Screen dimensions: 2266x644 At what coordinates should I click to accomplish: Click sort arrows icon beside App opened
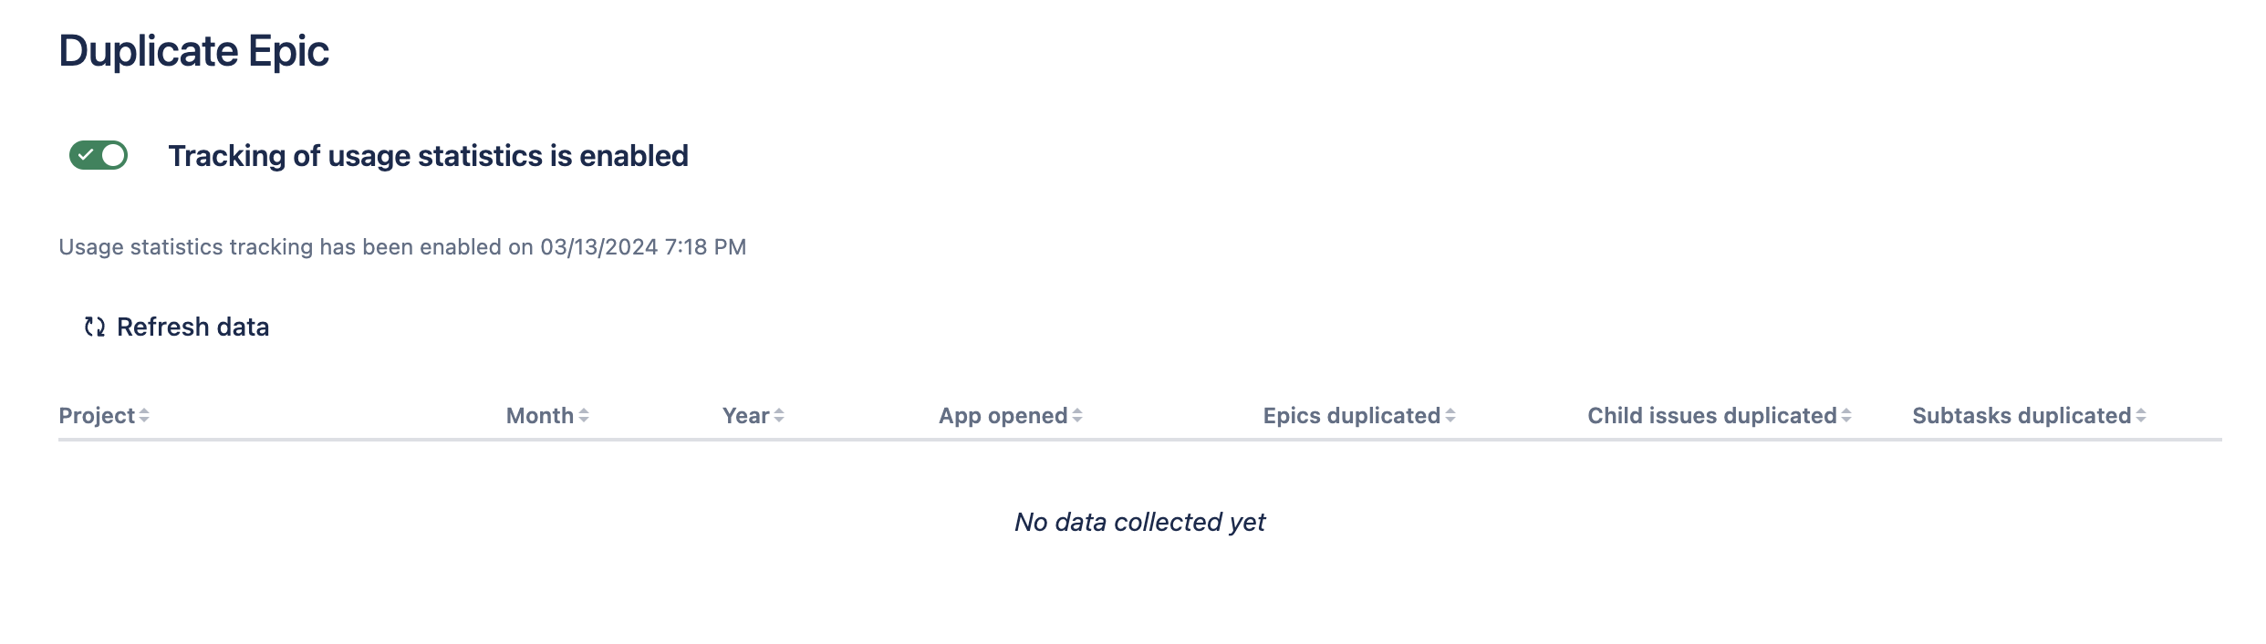1077,416
